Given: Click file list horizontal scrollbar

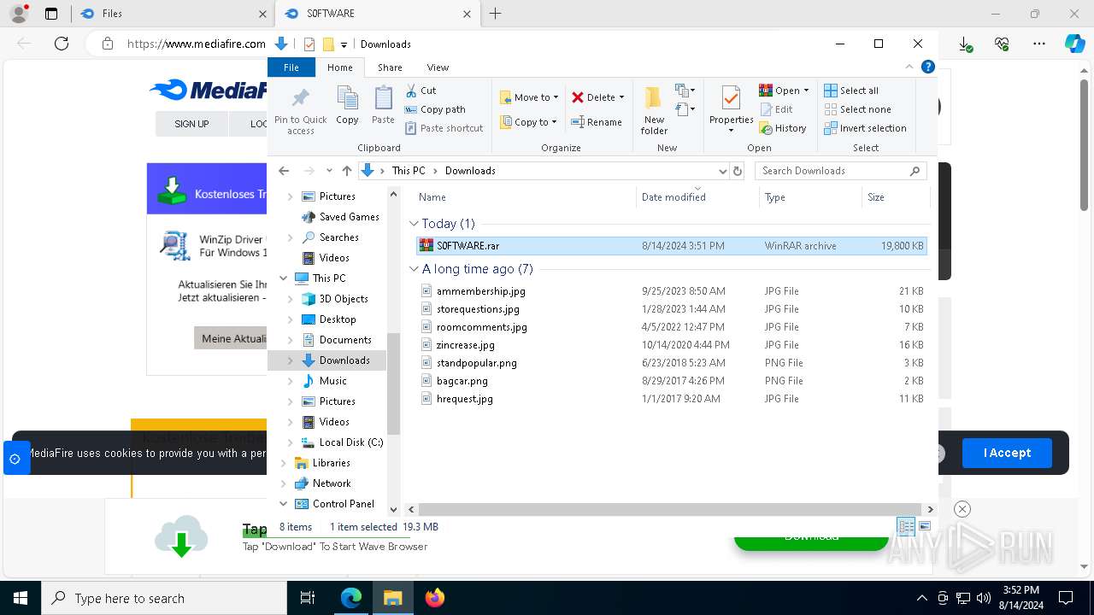Looking at the screenshot, I should pos(670,509).
